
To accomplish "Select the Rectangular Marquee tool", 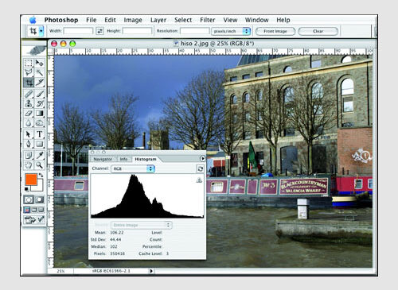I will [29, 63].
